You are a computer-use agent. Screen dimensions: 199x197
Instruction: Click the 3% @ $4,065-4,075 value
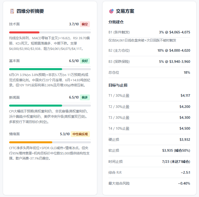(175, 32)
